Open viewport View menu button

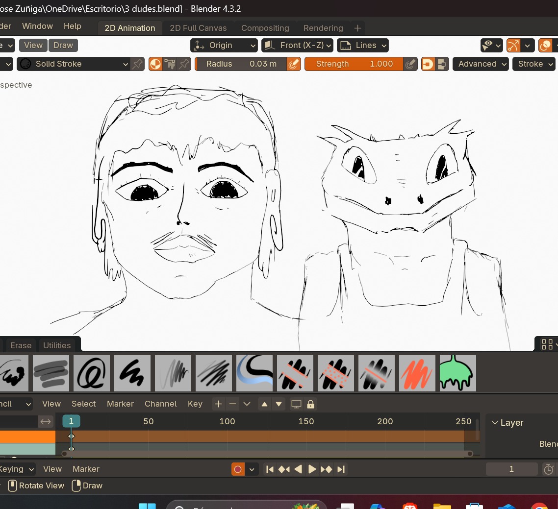(x=33, y=46)
